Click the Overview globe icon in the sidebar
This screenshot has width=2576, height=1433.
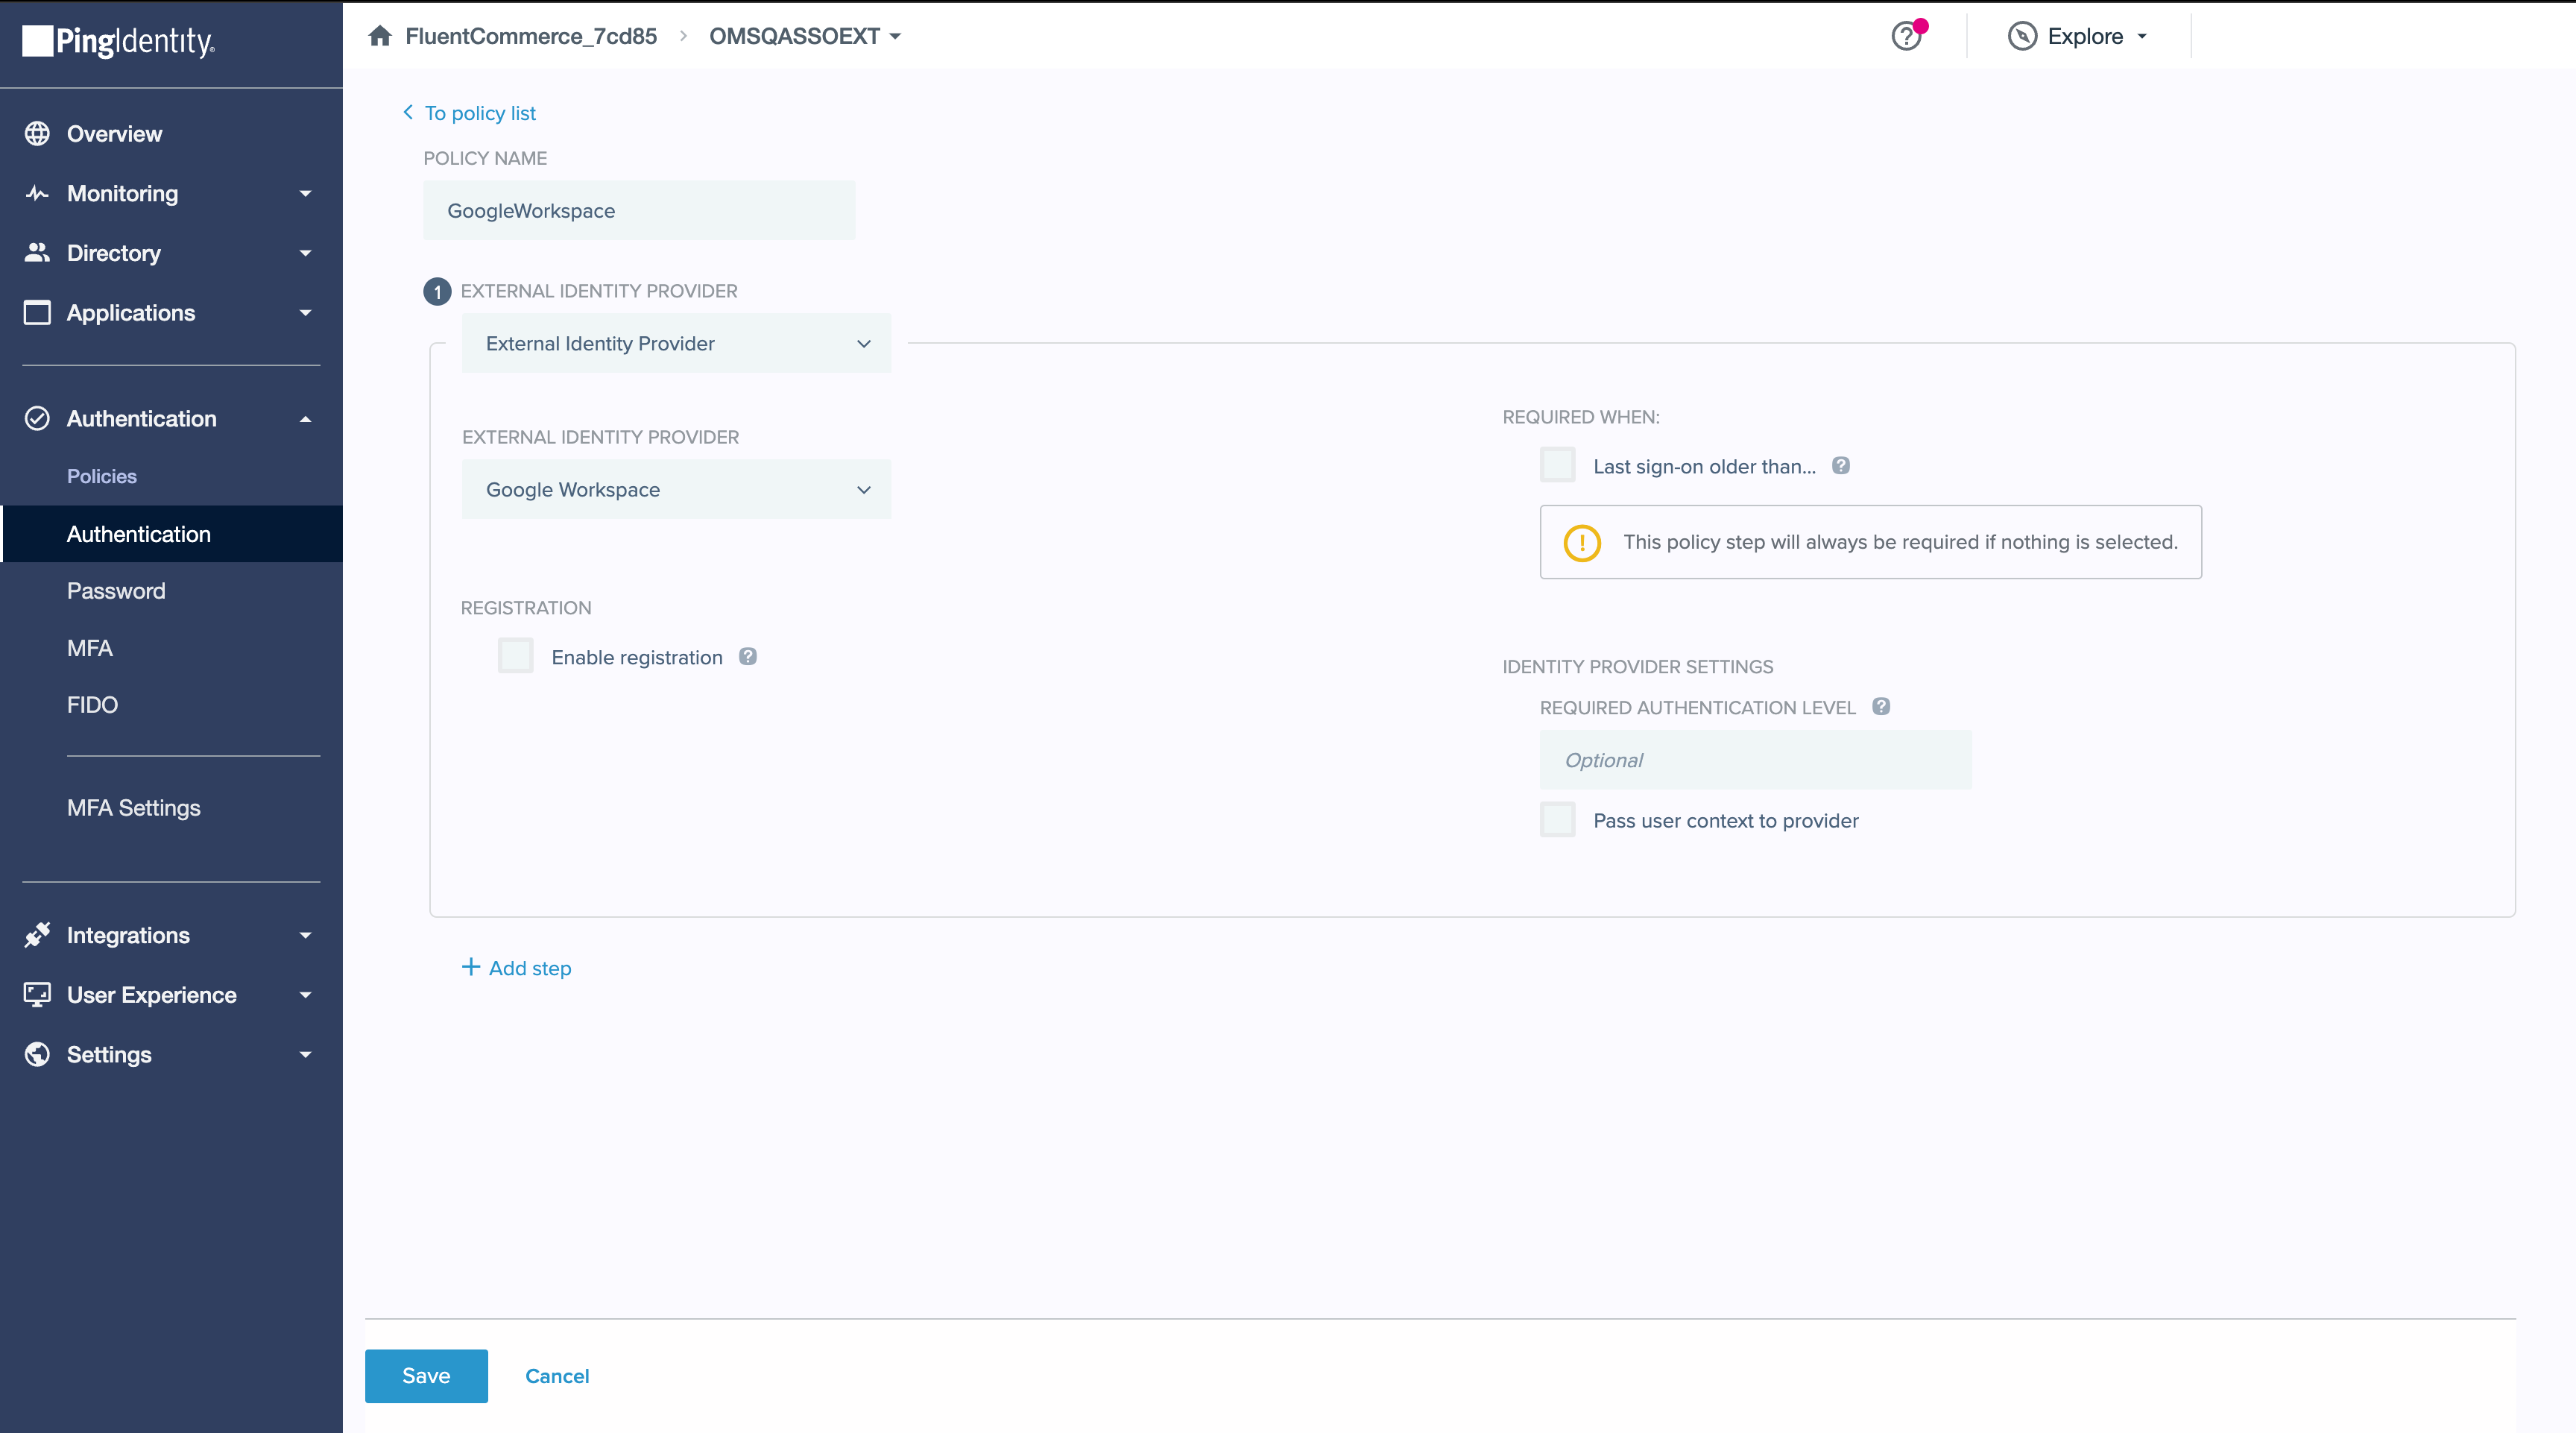click(x=37, y=134)
